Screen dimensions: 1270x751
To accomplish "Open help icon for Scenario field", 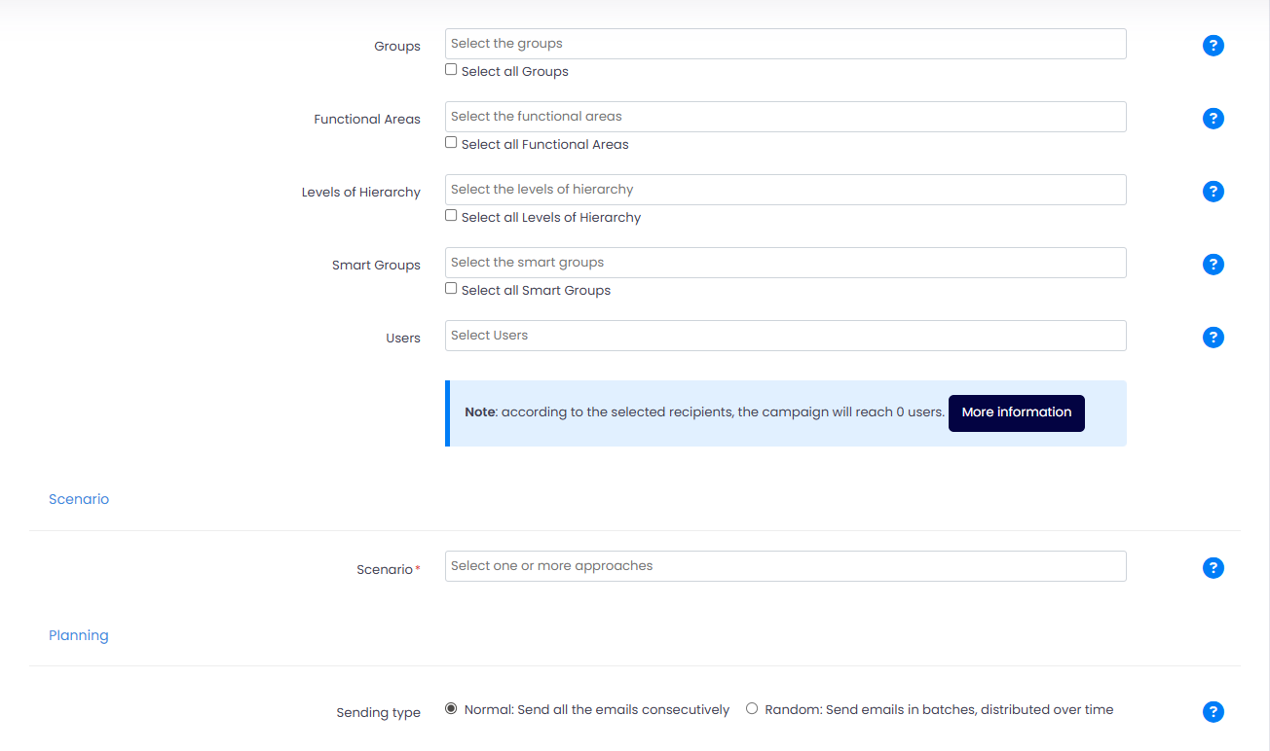I will click(x=1213, y=568).
